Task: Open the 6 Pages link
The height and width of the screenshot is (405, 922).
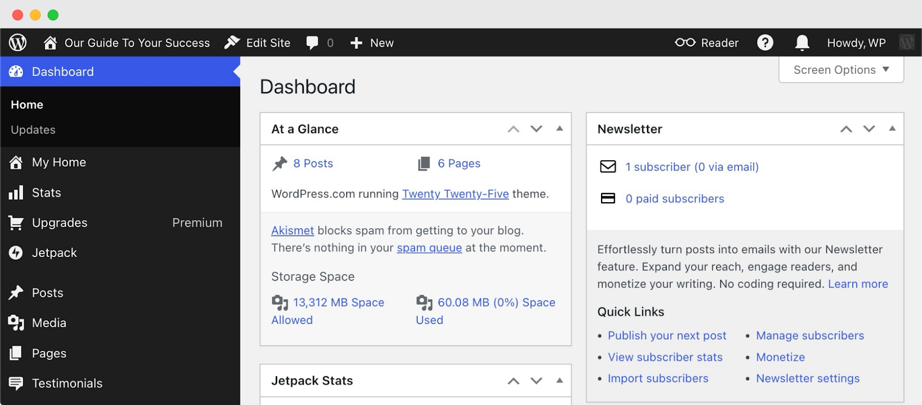Action: click(x=459, y=164)
